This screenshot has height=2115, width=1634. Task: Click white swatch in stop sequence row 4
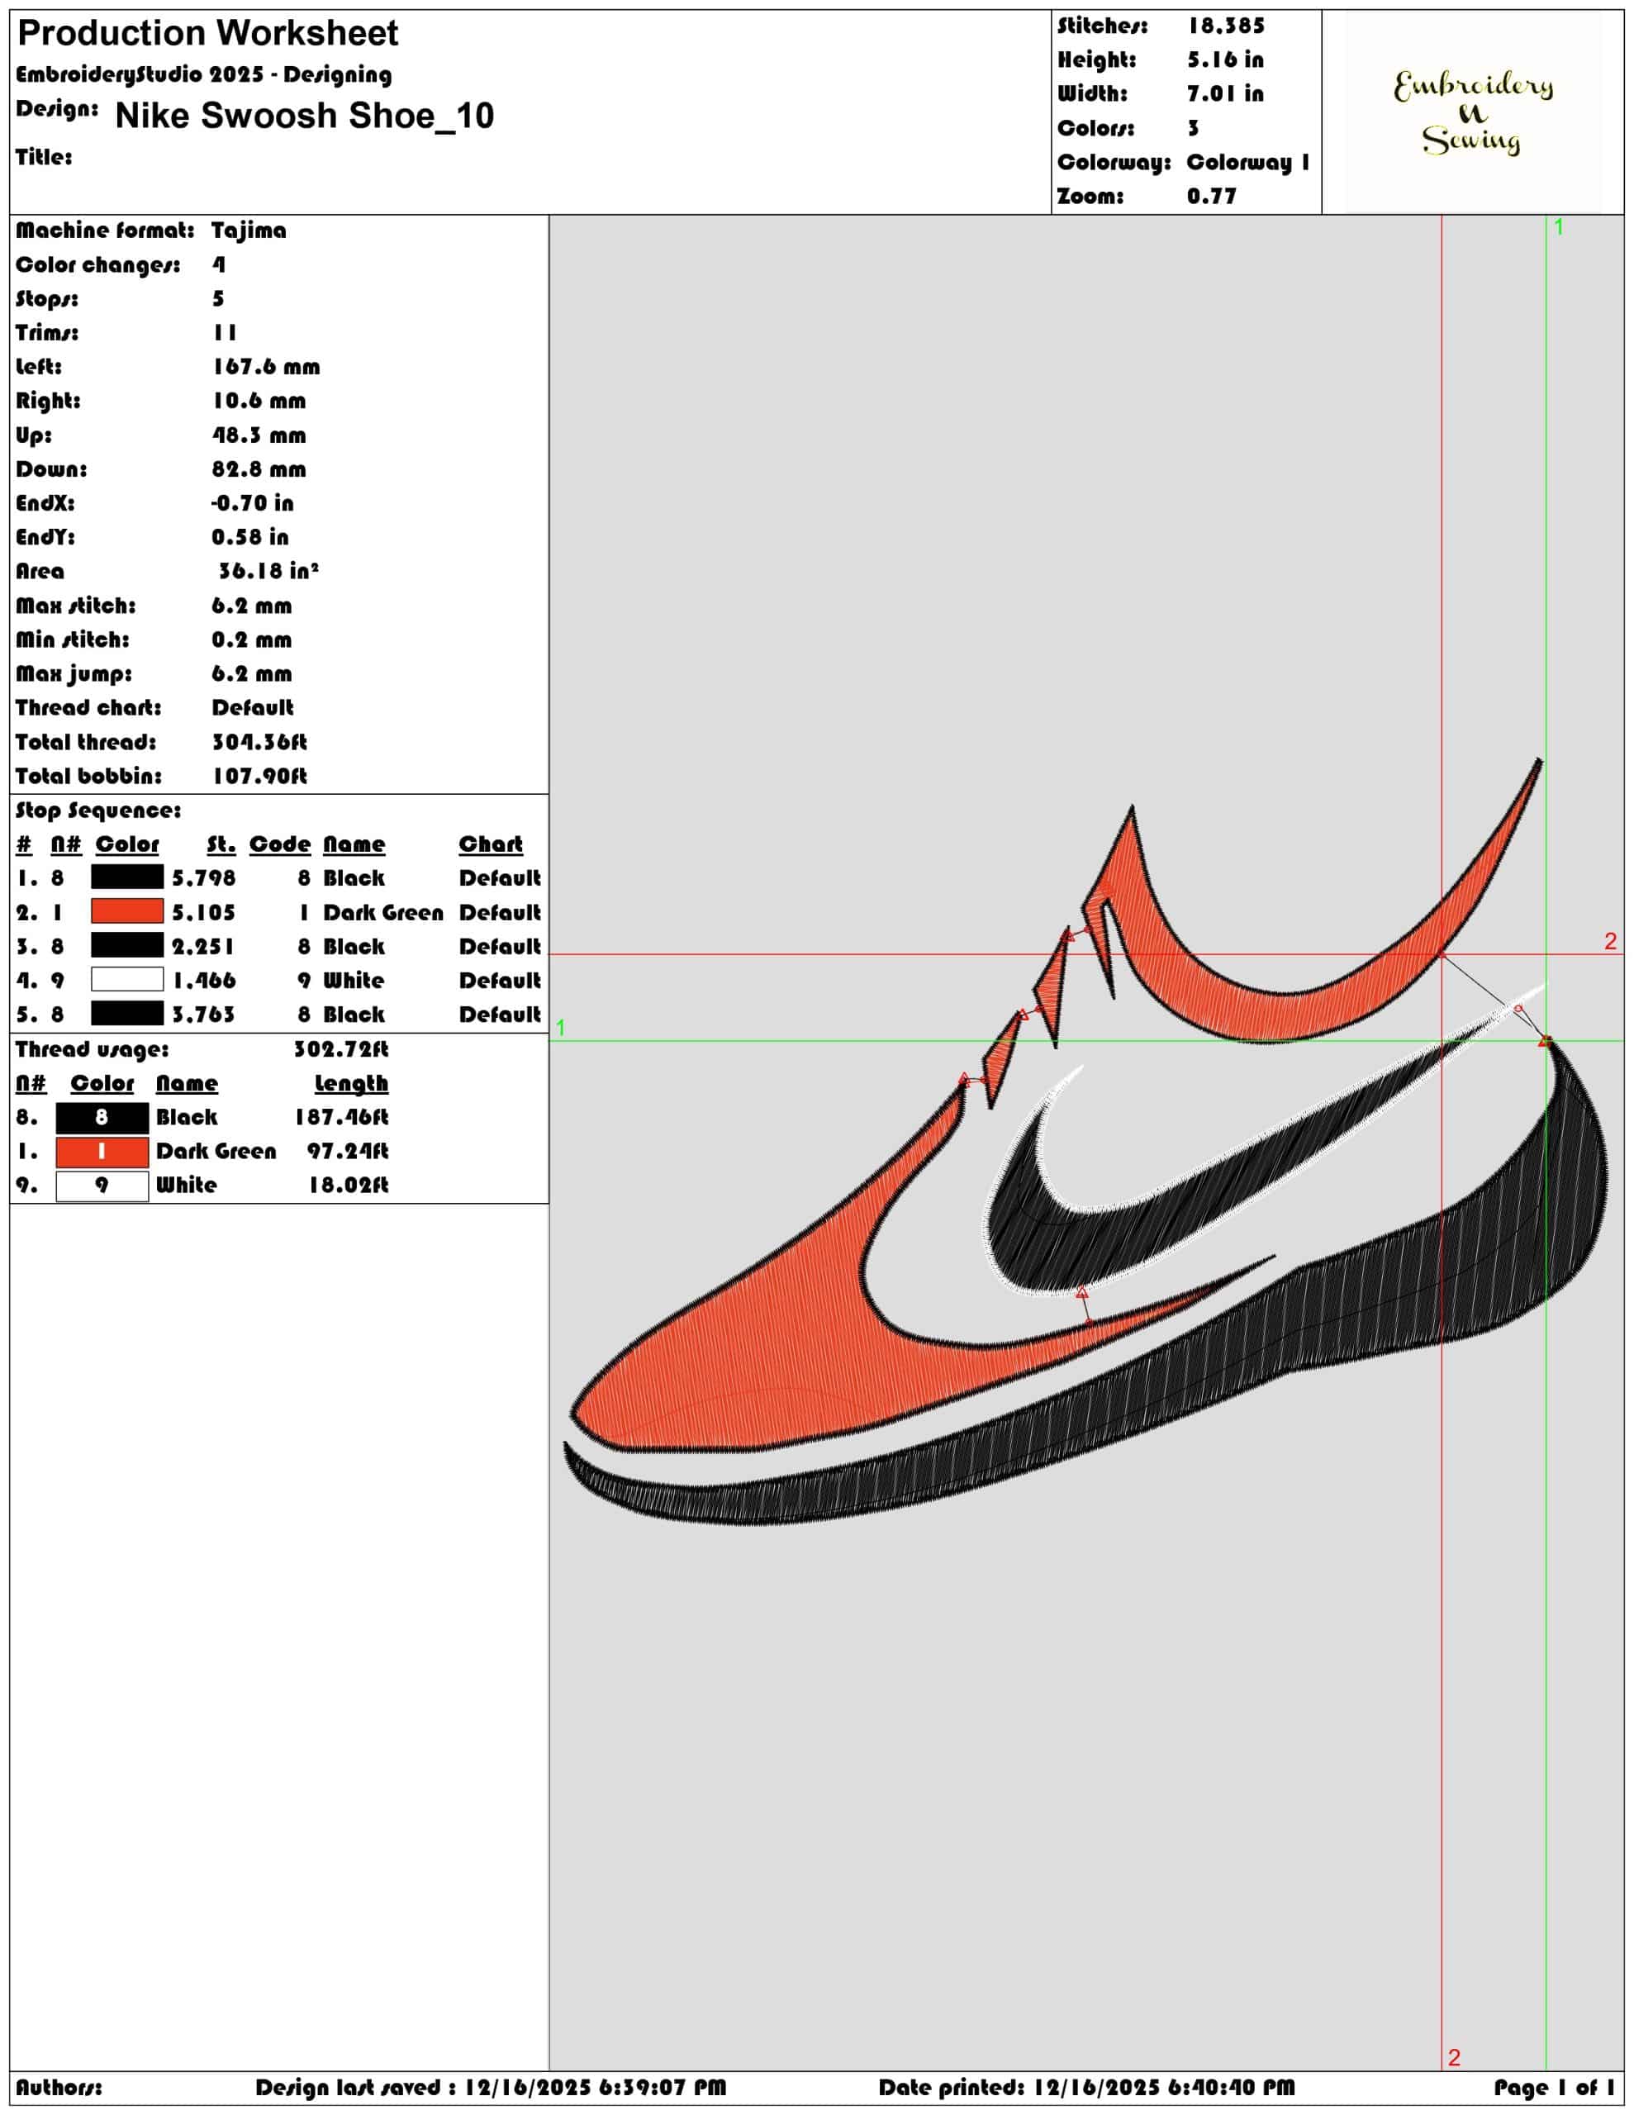pyautogui.click(x=127, y=979)
